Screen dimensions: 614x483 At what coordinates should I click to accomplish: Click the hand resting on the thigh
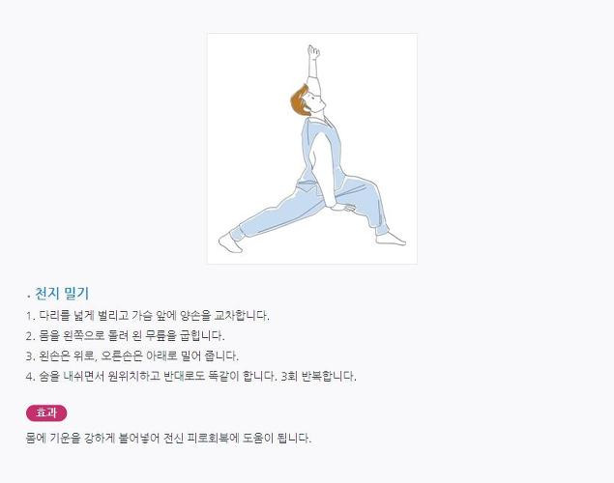pos(344,208)
